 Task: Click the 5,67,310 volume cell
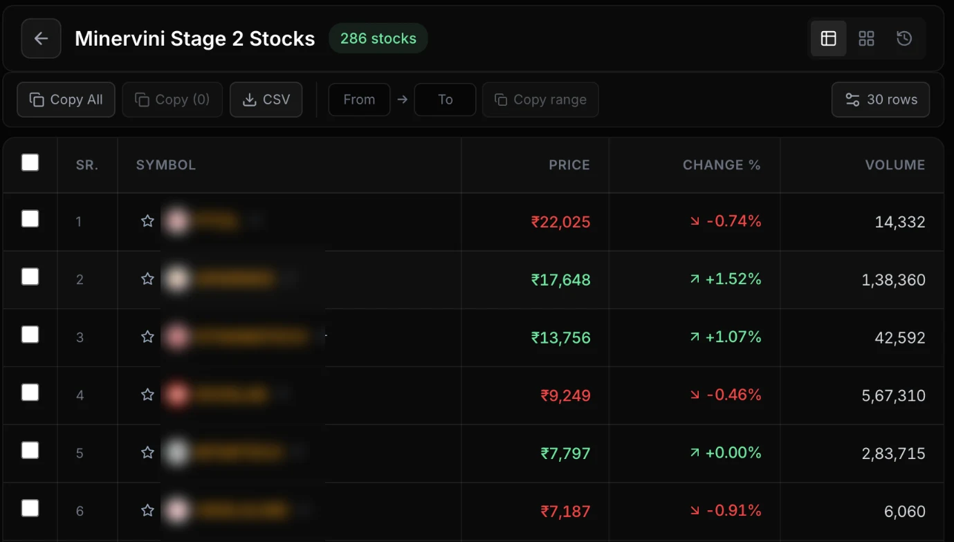[894, 395]
